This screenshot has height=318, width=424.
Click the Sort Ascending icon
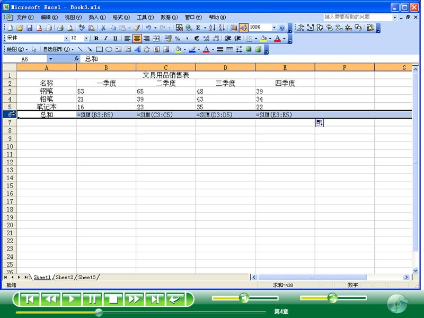(x=212, y=28)
